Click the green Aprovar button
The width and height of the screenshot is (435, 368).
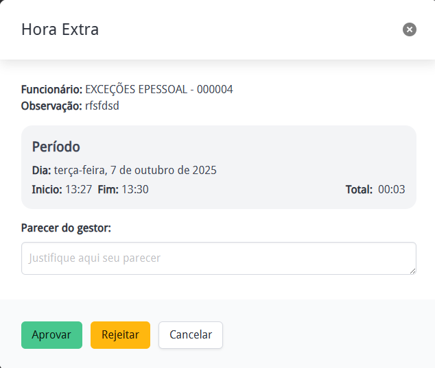click(51, 335)
